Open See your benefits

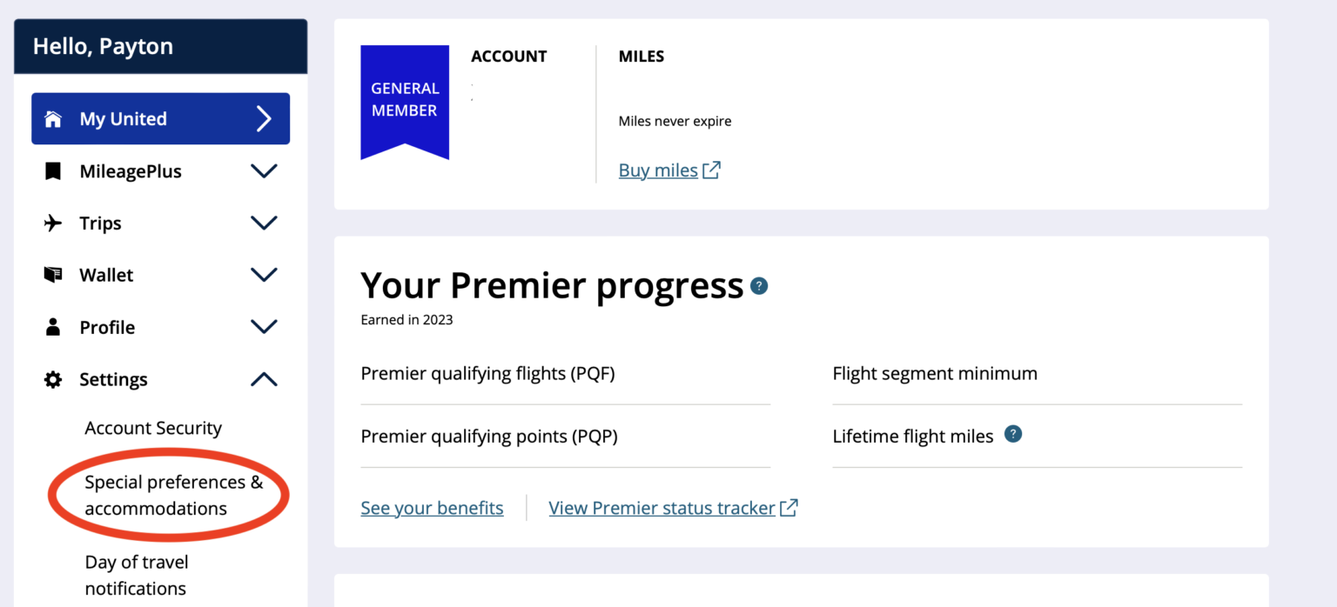(432, 508)
